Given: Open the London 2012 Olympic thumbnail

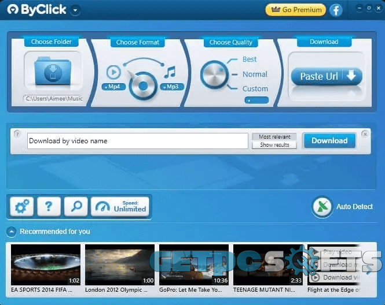Looking at the screenshot, I should 120,265.
